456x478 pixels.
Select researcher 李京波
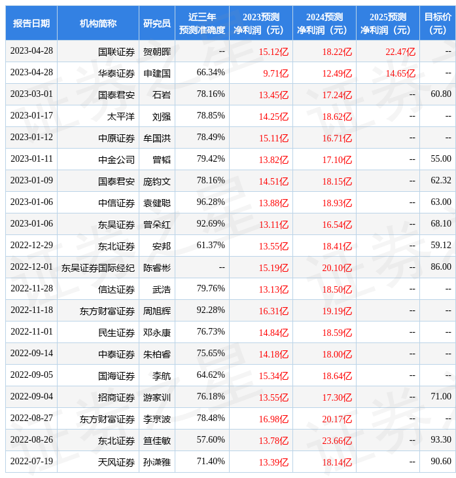(157, 420)
